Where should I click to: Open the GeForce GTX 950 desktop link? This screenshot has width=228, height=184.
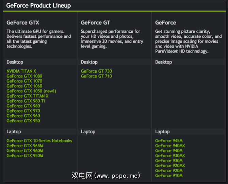23,121
